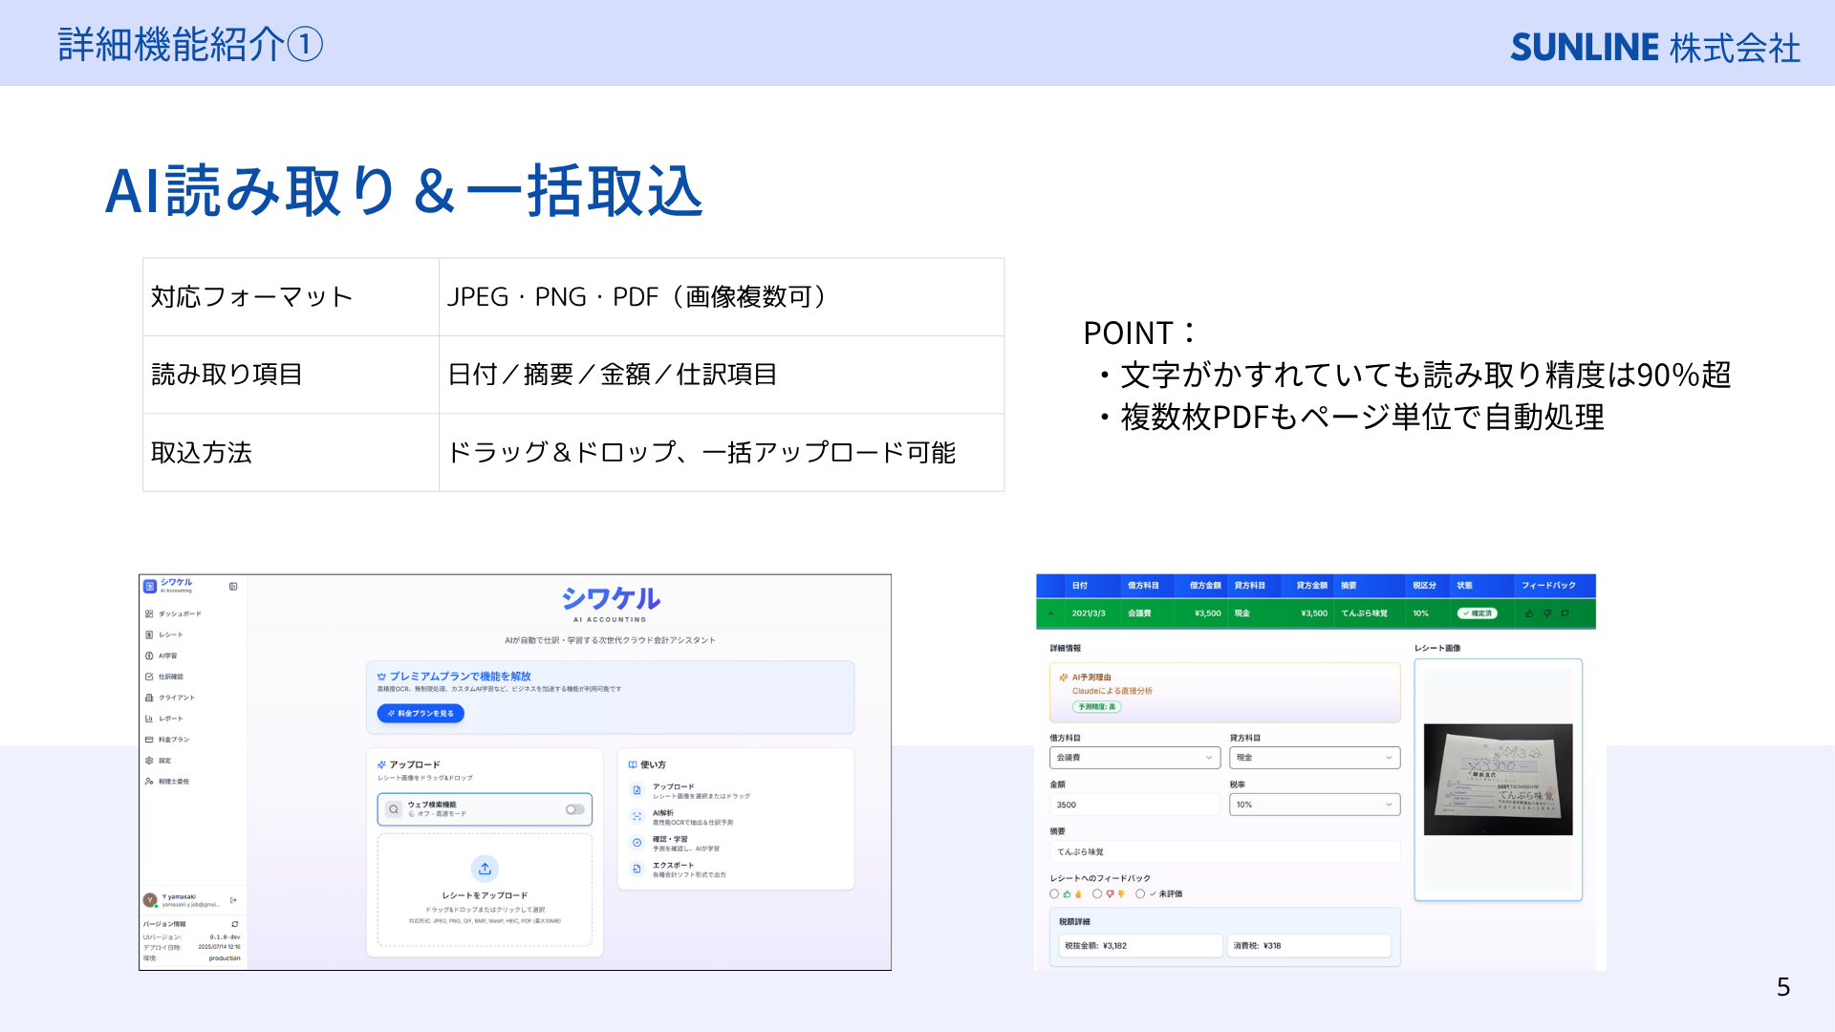Click the 設定 gear icon in the sidebar
Image resolution: width=1835 pixels, height=1032 pixels.
pos(149,761)
